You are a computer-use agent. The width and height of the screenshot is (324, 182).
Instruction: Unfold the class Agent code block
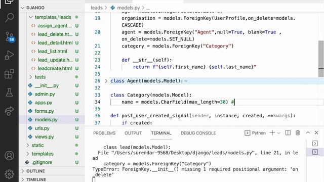106,81
